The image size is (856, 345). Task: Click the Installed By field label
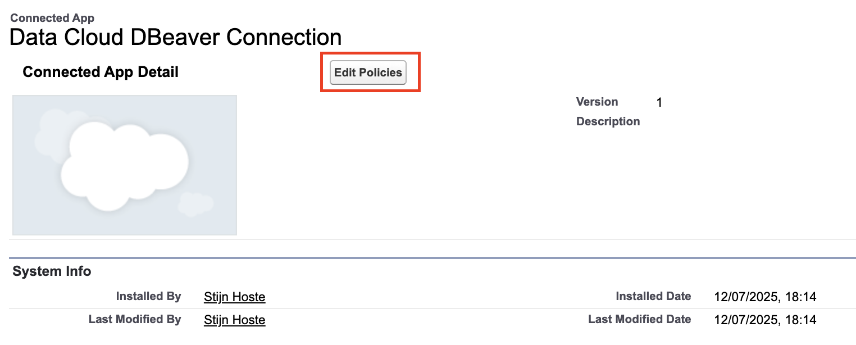click(148, 296)
